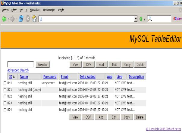Click the green Go button
The height and width of the screenshot is (133, 182).
[141, 19]
